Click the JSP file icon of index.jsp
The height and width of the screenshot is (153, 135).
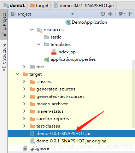(54, 52)
